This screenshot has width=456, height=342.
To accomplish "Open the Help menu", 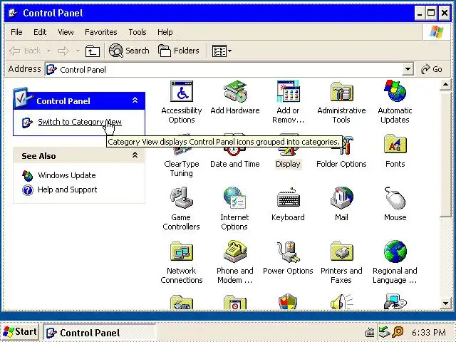I will click(165, 32).
